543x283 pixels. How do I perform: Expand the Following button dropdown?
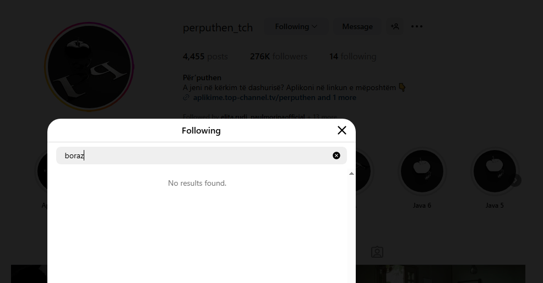[296, 26]
